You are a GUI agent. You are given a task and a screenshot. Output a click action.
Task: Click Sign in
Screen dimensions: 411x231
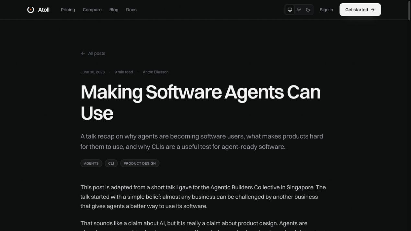click(326, 10)
